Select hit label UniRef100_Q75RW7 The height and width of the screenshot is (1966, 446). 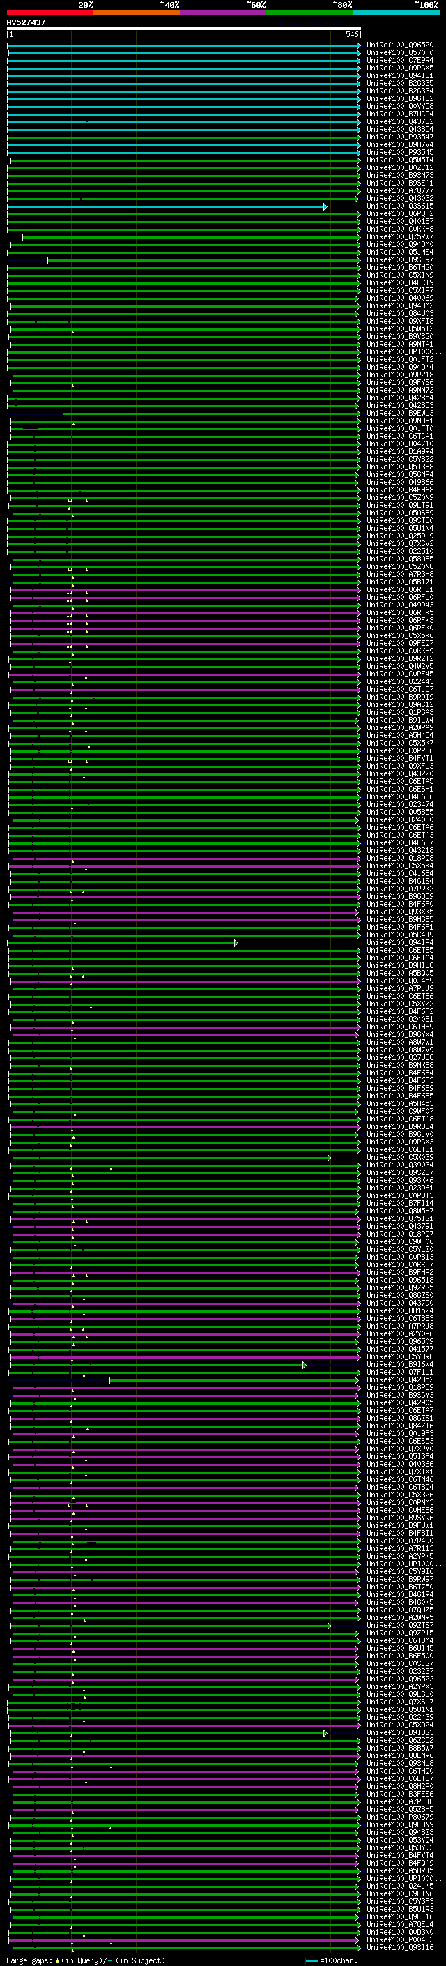coord(399,236)
